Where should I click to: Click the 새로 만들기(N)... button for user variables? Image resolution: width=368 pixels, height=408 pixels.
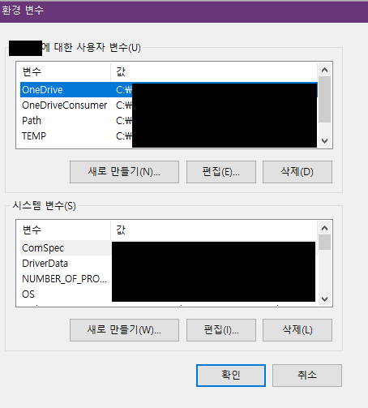click(x=124, y=172)
